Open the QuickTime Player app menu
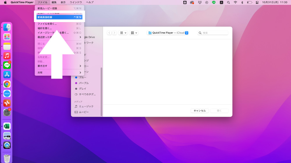 22,2
